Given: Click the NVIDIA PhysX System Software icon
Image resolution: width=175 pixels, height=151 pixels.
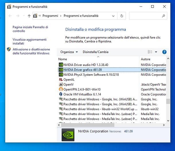Looking at the screenshot, I should point(61,74).
